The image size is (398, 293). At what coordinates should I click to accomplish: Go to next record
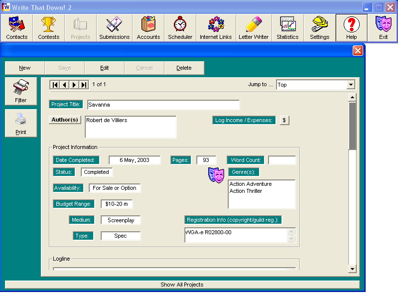pyautogui.click(x=74, y=85)
